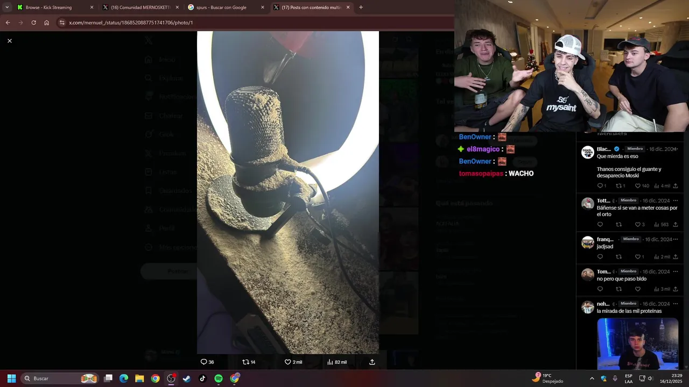The height and width of the screenshot is (387, 689).
Task: Click the microphone photo
Action: [x=288, y=192]
